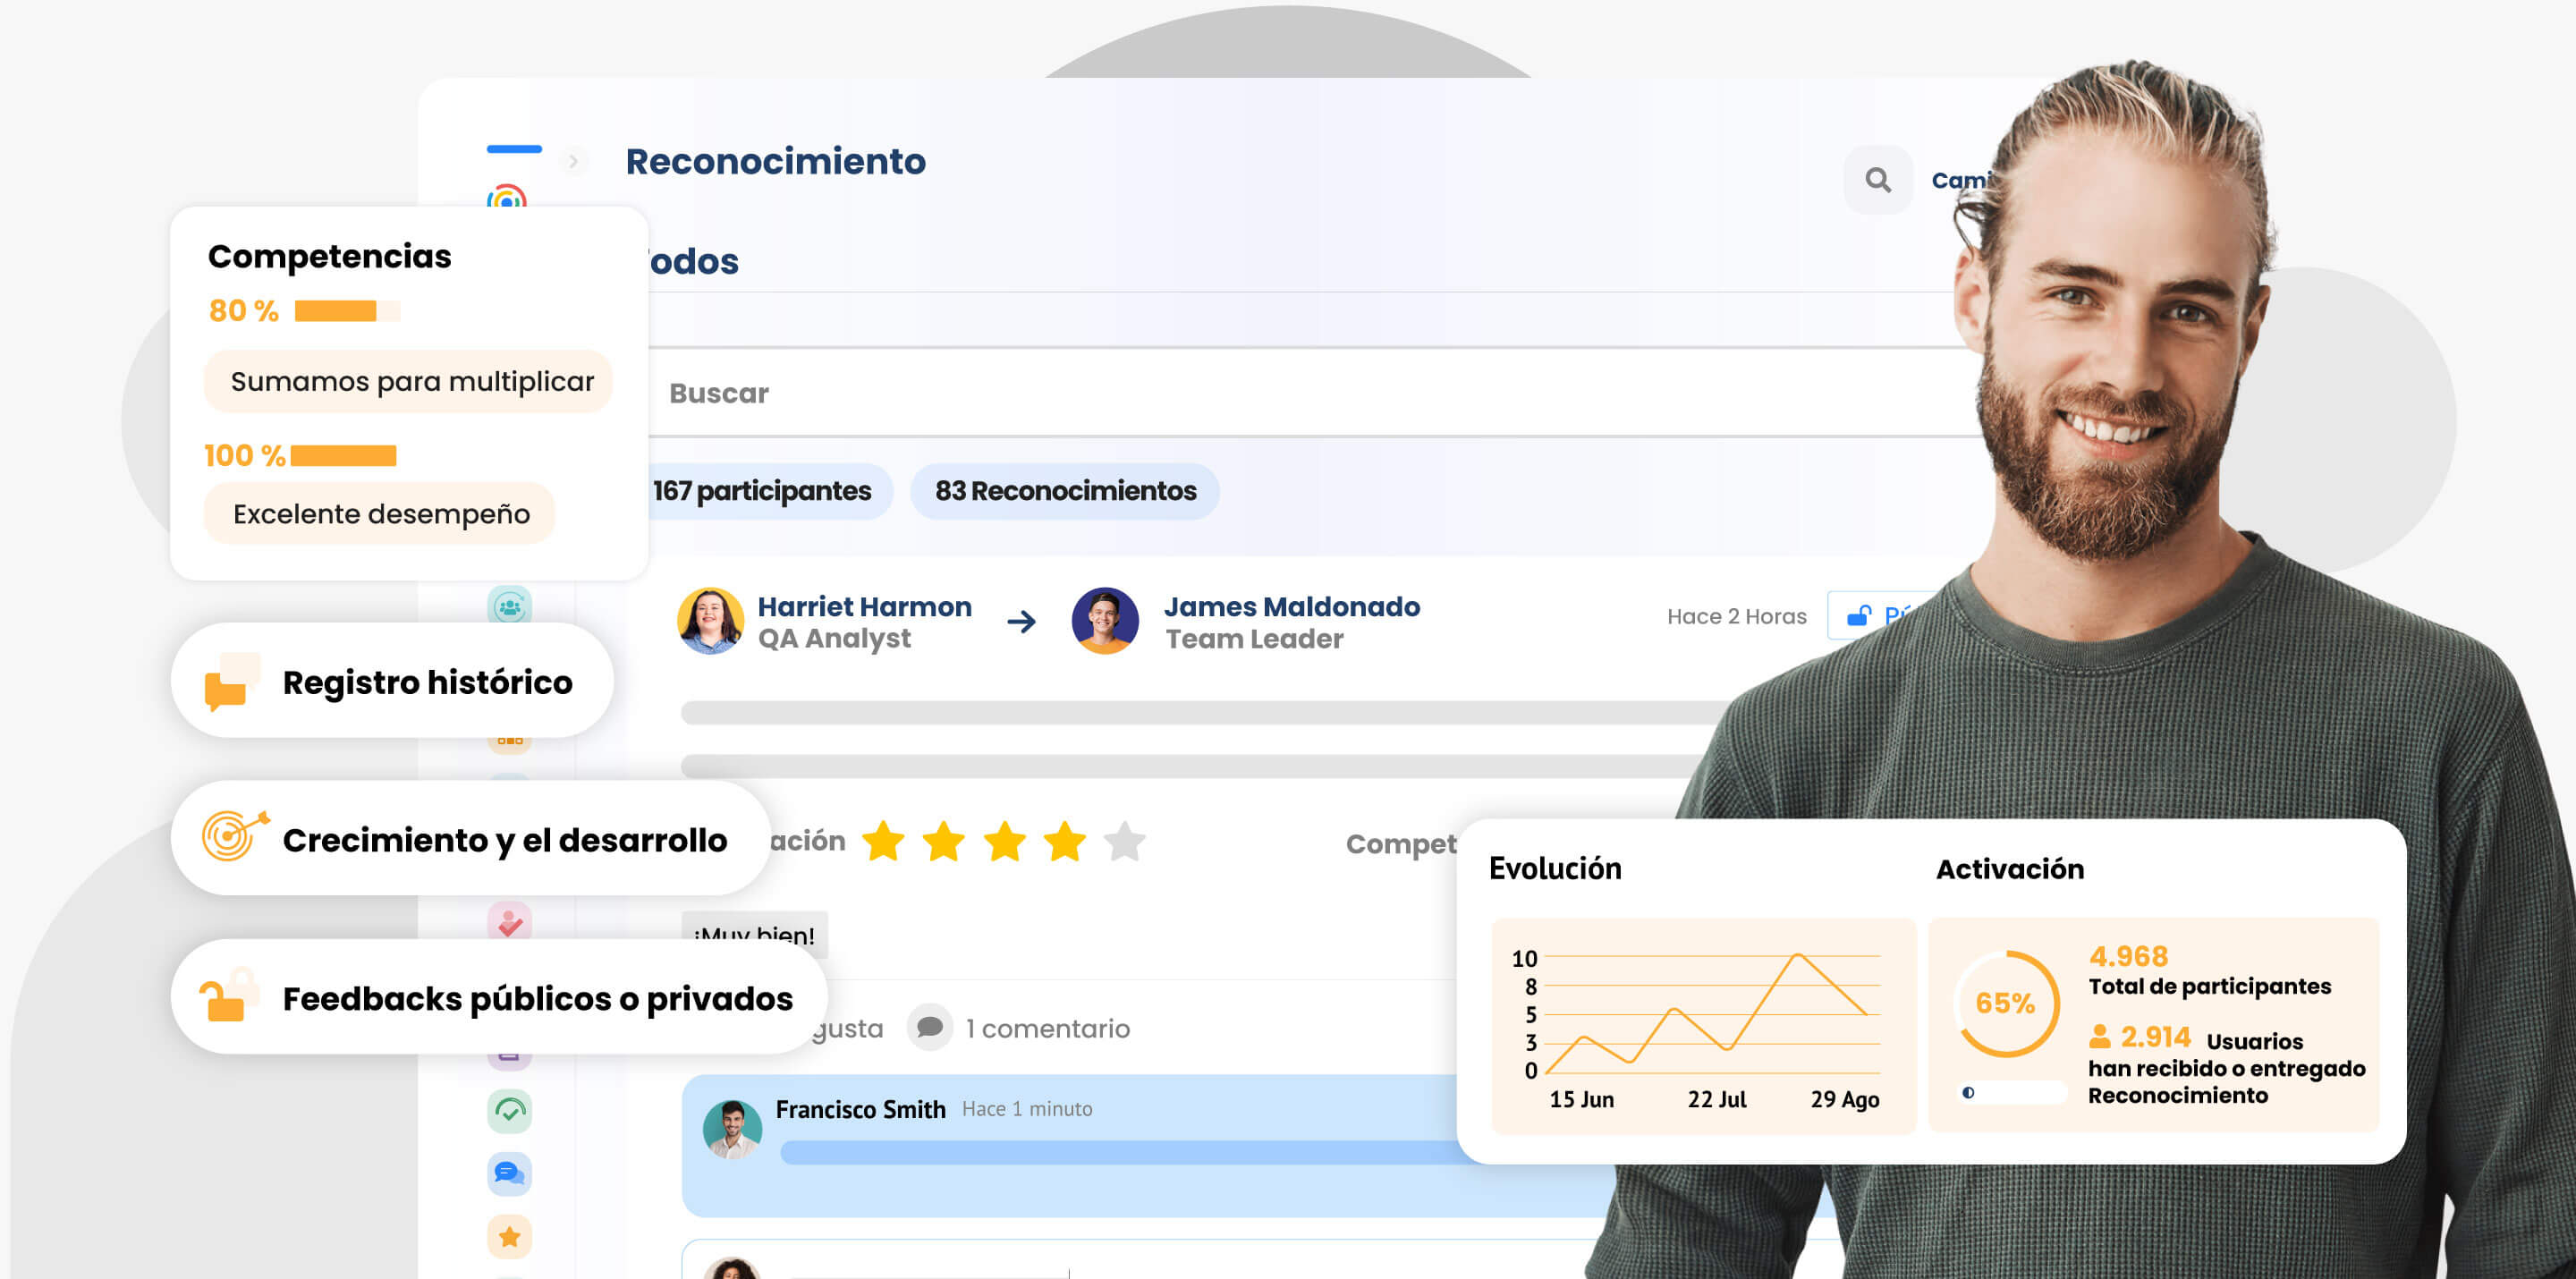Select the fourth rating star
Image resolution: width=2576 pixels, height=1279 pixels.
click(1065, 842)
